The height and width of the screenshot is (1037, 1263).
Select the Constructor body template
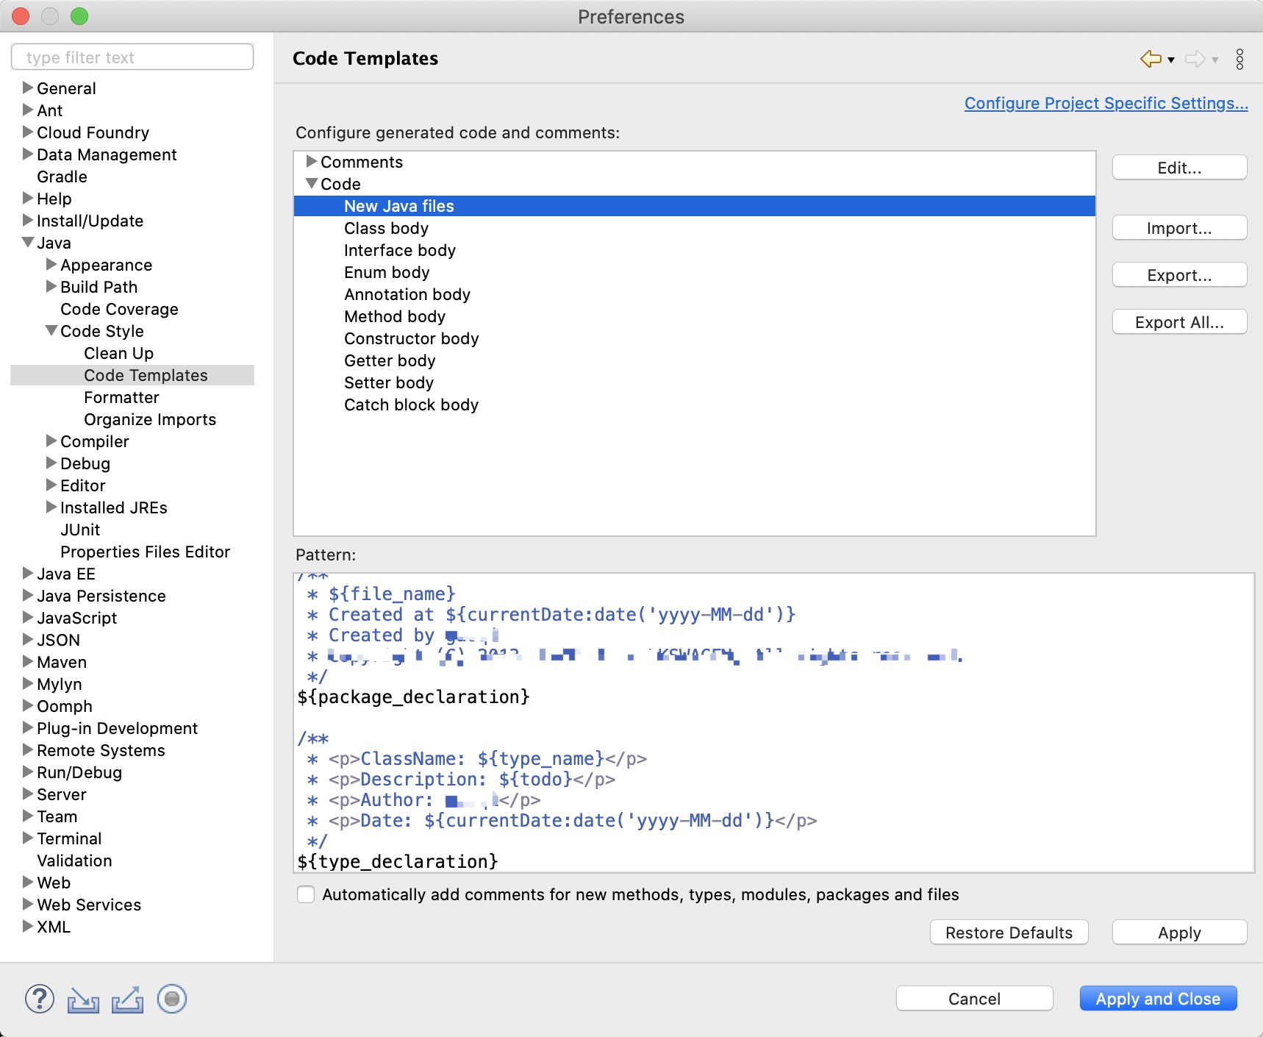(412, 338)
